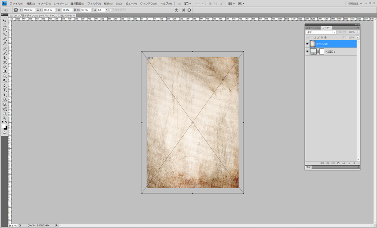Click the reference point locator icon
The image size is (377, 228).
click(16, 10)
